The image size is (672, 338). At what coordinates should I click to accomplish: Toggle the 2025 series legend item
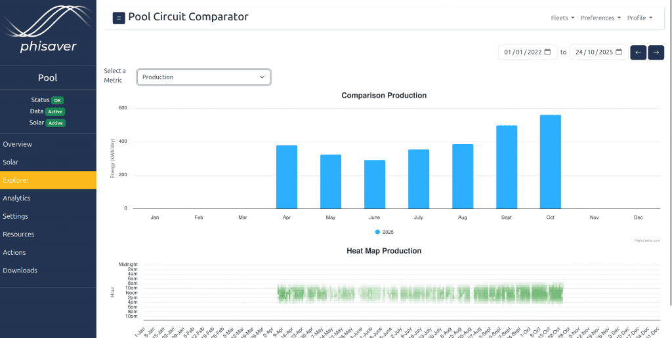(385, 232)
